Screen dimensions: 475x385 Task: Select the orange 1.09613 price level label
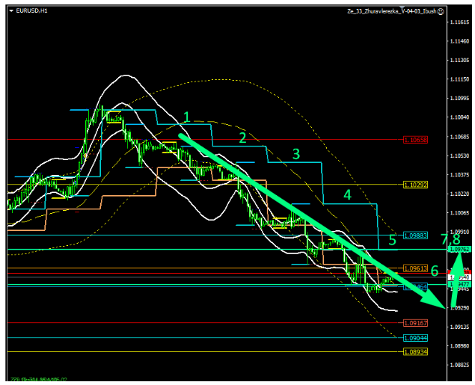tap(415, 268)
